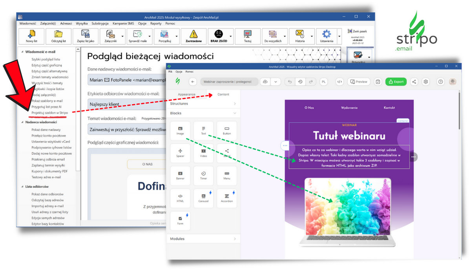Select the HTML block
Viewport: 471px width, 270px height.
tap(181, 198)
